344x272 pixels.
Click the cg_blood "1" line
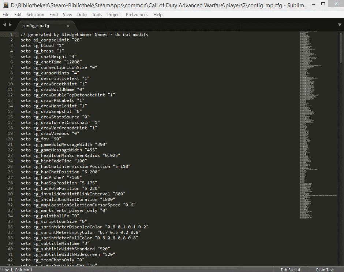[42, 45]
